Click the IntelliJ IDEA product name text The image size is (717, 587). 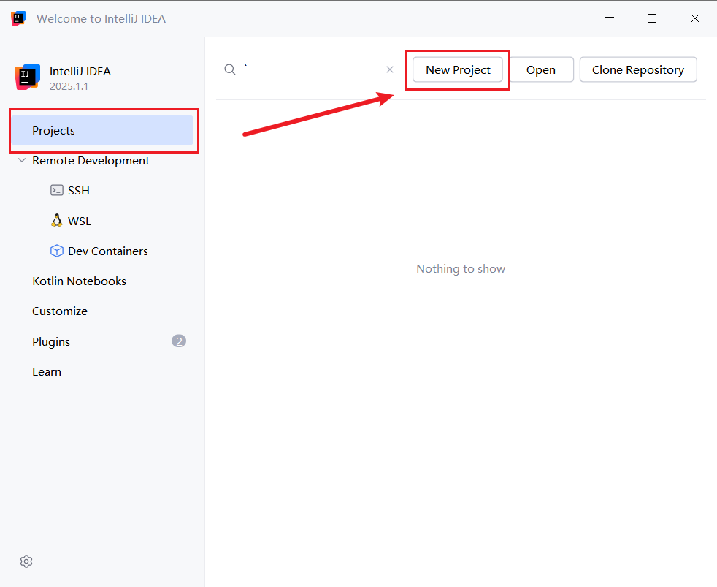80,72
